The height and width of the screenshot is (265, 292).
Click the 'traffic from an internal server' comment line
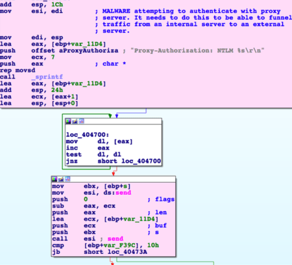[189, 24]
